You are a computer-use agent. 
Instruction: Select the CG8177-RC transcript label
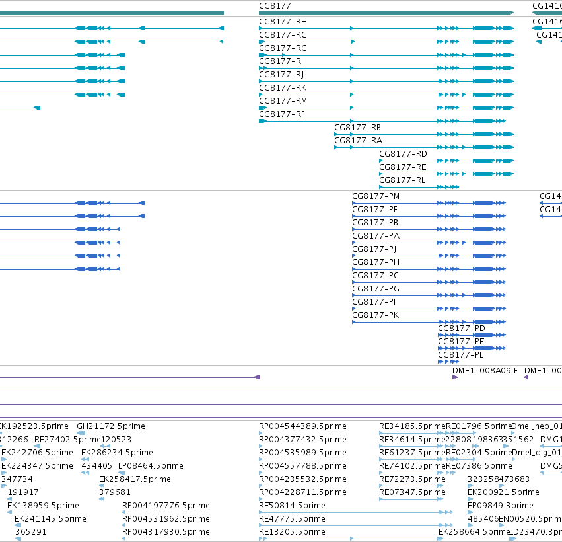[x=283, y=35]
